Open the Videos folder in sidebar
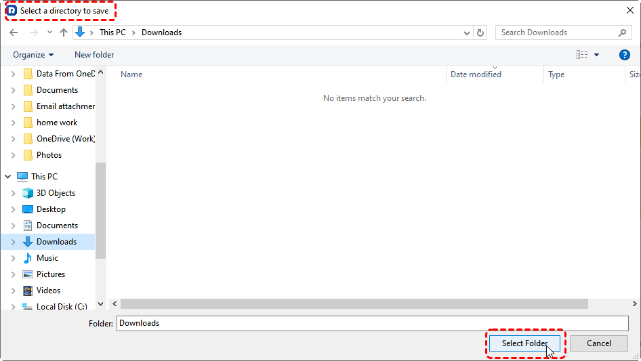 [48, 291]
